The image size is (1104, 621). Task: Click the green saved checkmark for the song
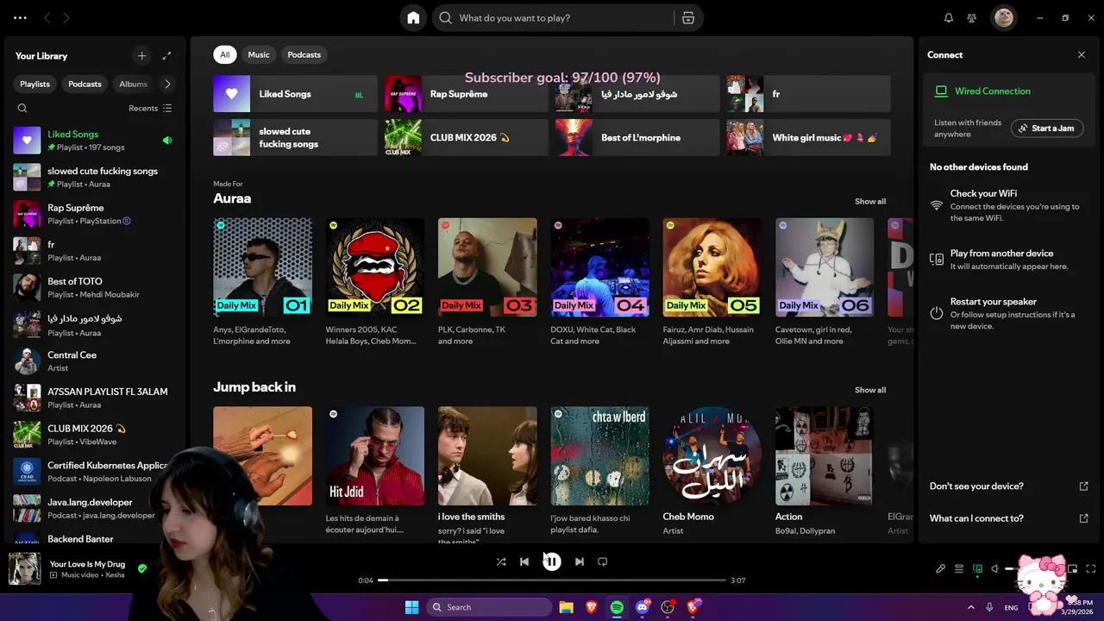click(x=142, y=568)
